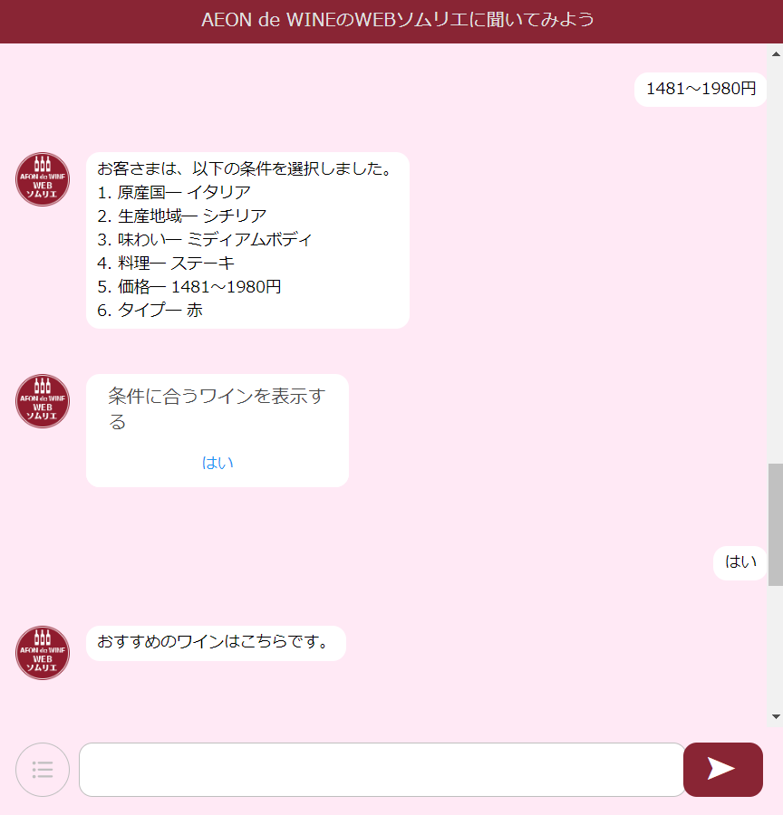The image size is (783, 815).
Task: Click the 料理 ステーキ condition line
Action: coord(166,263)
